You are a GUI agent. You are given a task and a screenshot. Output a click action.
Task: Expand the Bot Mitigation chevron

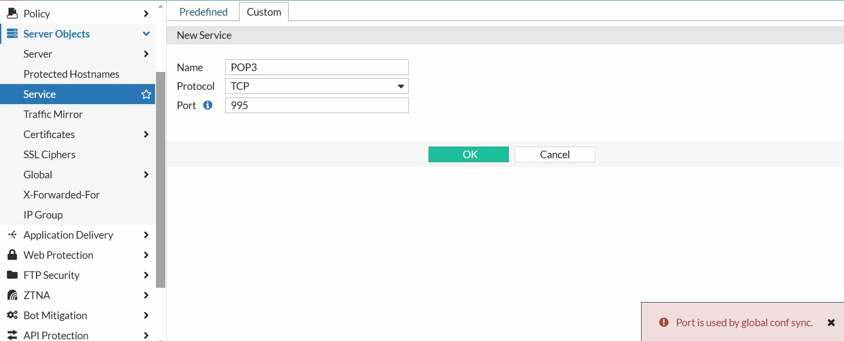pos(146,316)
